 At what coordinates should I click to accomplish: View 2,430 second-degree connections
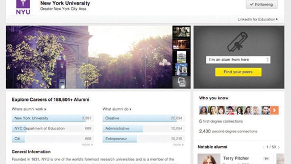pyautogui.click(x=228, y=131)
